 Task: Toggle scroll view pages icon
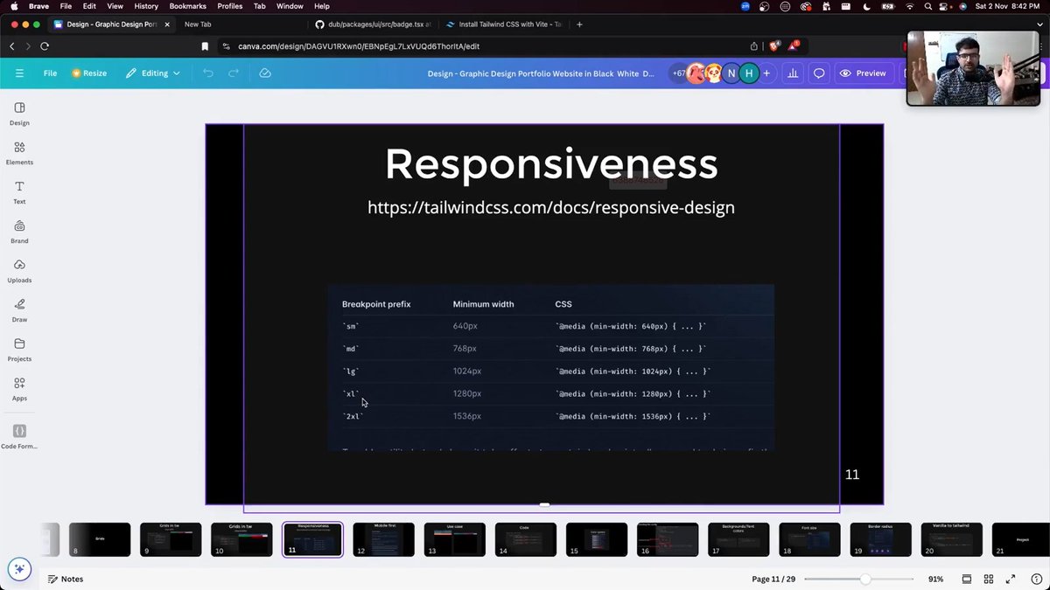pyautogui.click(x=967, y=580)
